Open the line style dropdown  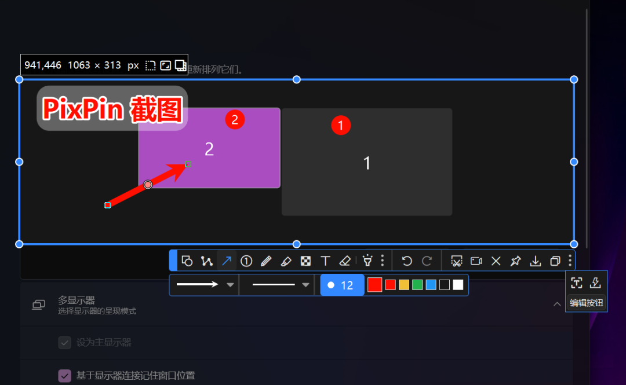(x=305, y=285)
